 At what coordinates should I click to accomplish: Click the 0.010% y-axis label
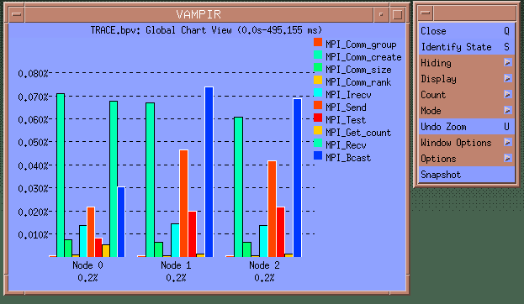(x=33, y=235)
